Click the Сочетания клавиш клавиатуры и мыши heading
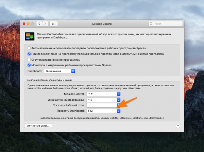This screenshot has width=204, height=152. pos(49,80)
